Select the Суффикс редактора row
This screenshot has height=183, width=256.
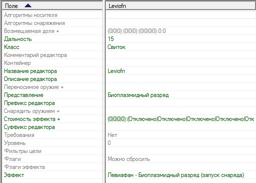coord(52,127)
